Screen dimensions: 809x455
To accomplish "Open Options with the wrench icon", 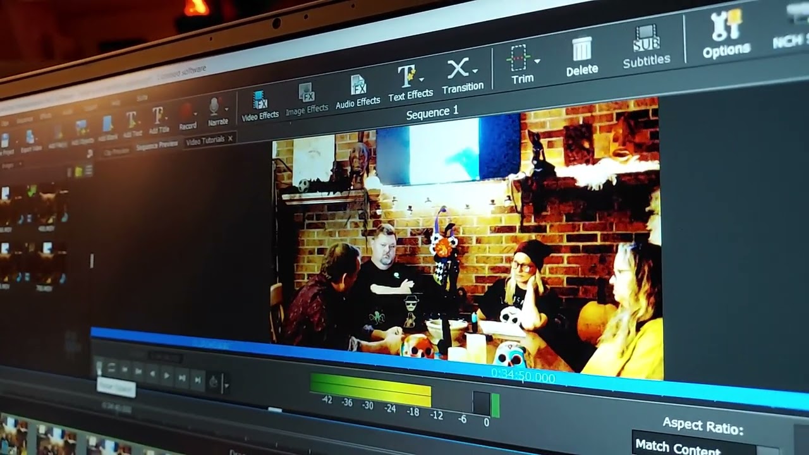I will (x=726, y=35).
